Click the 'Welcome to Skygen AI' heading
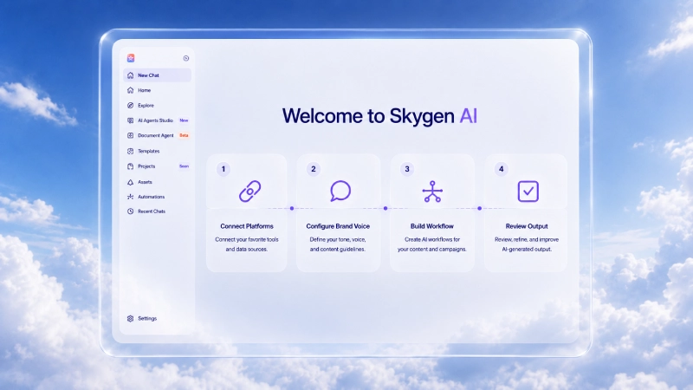This screenshot has width=693, height=390. click(x=379, y=116)
